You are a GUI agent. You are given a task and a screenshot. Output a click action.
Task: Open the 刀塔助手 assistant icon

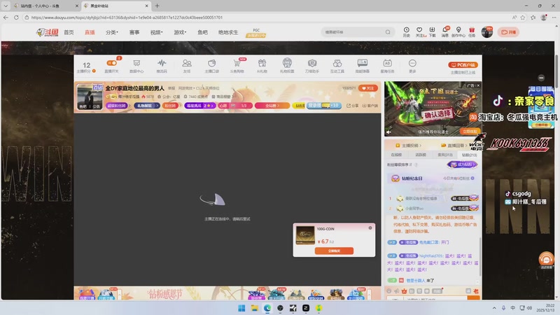point(312,64)
